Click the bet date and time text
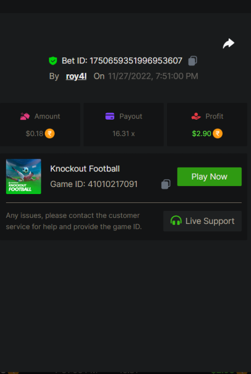Screen dimensions: 251x374 153,76
